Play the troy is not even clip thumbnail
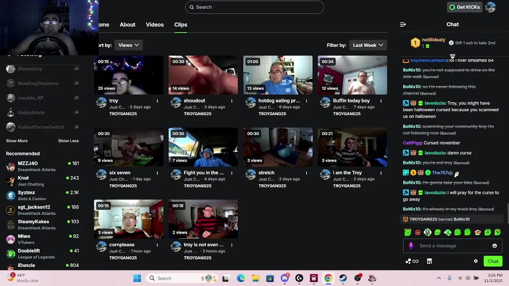This screenshot has height=286, width=509. [203, 219]
